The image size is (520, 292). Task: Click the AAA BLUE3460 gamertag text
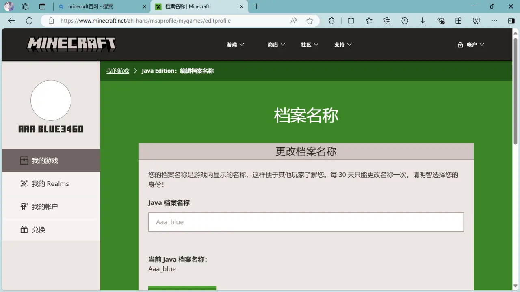tap(51, 129)
